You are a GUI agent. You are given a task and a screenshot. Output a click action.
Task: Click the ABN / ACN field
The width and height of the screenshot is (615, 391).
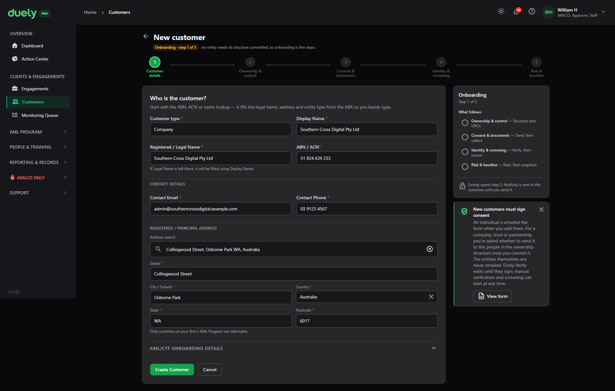coord(367,158)
